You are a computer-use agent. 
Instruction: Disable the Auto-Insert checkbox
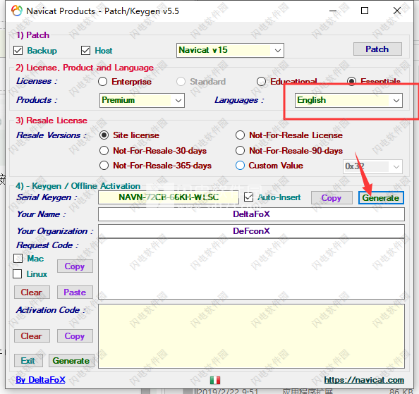point(249,197)
